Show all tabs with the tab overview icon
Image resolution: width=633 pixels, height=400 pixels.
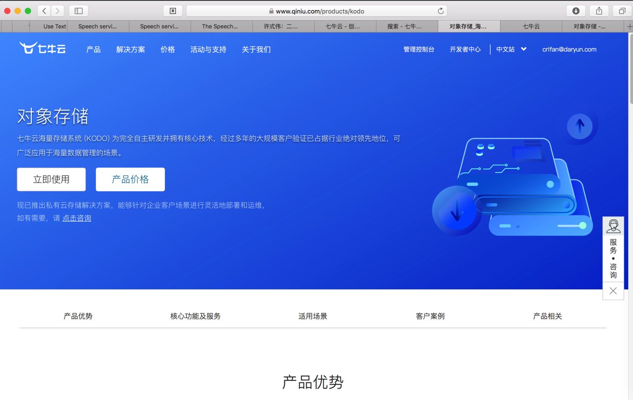click(x=622, y=11)
